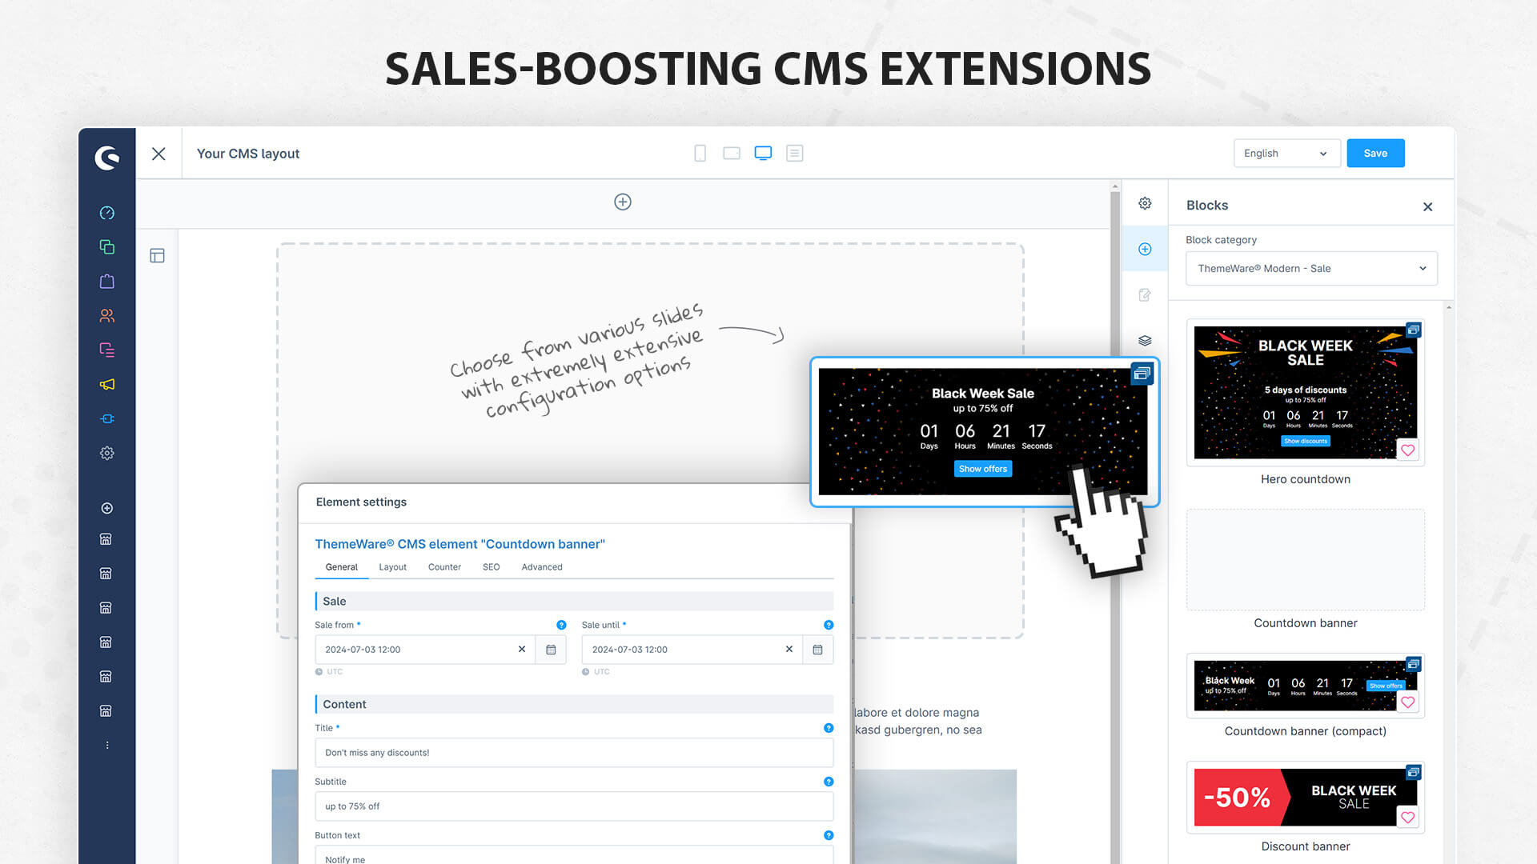Image resolution: width=1537 pixels, height=864 pixels.
Task: Enable the SEO tab in Element settings
Action: click(491, 566)
